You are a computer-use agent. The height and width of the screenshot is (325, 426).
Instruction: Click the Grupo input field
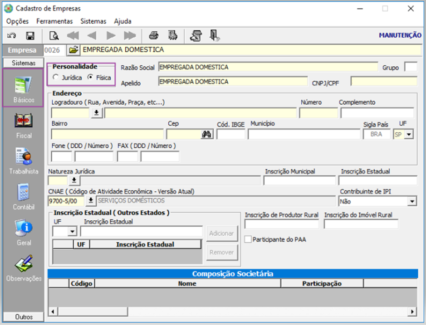pyautogui.click(x=411, y=67)
